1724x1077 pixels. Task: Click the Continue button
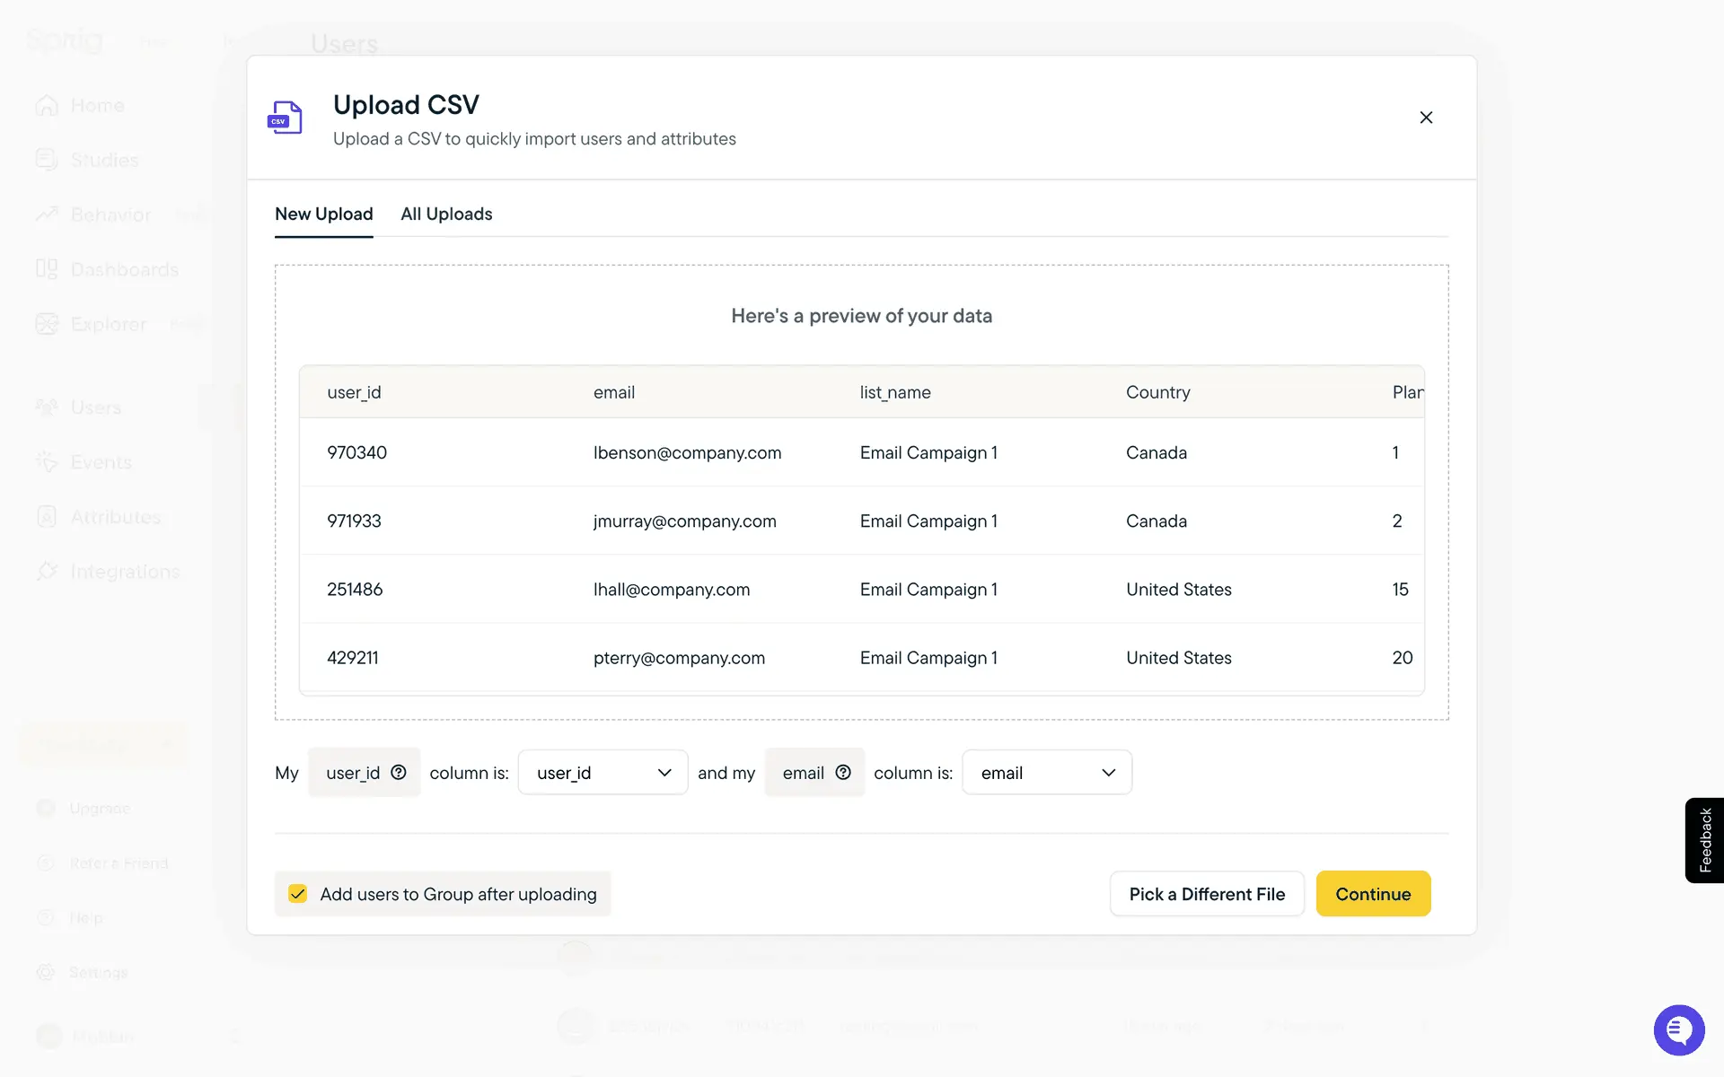coord(1372,894)
